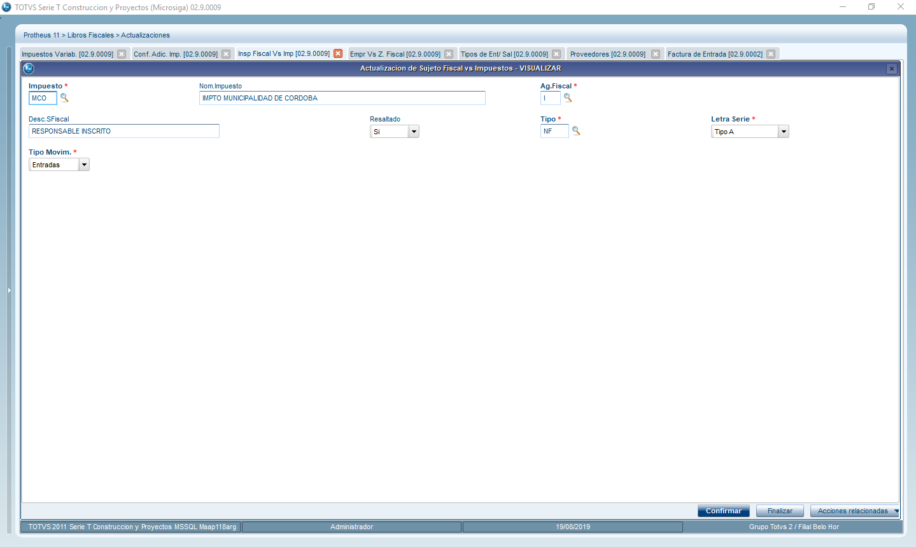Open lookup magnifier beside Ag.Fiscal field

pos(568,98)
